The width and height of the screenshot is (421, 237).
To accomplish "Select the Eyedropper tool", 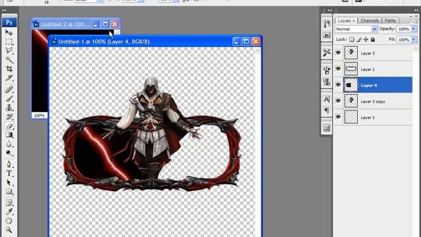I will click(9, 211).
